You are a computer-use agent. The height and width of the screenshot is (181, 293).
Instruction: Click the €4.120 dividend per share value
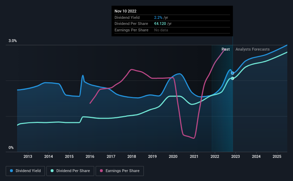click(160, 24)
